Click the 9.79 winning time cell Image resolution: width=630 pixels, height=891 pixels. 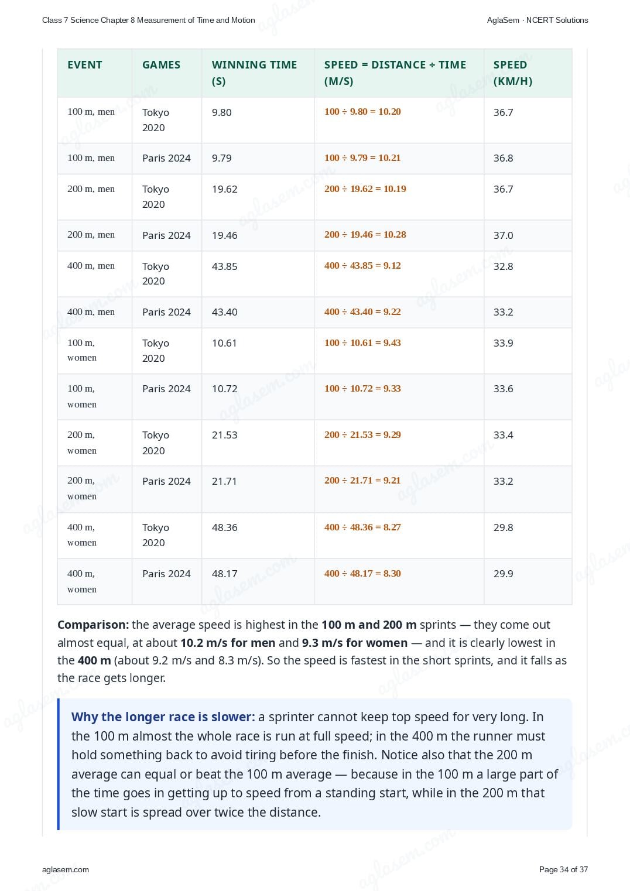pyautogui.click(x=222, y=158)
